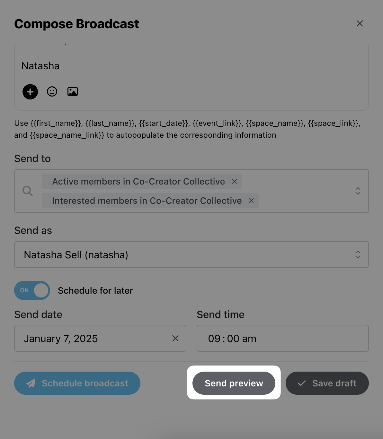This screenshot has height=439, width=383.
Task: Close the Compose Broadcast dialog
Action: (360, 23)
